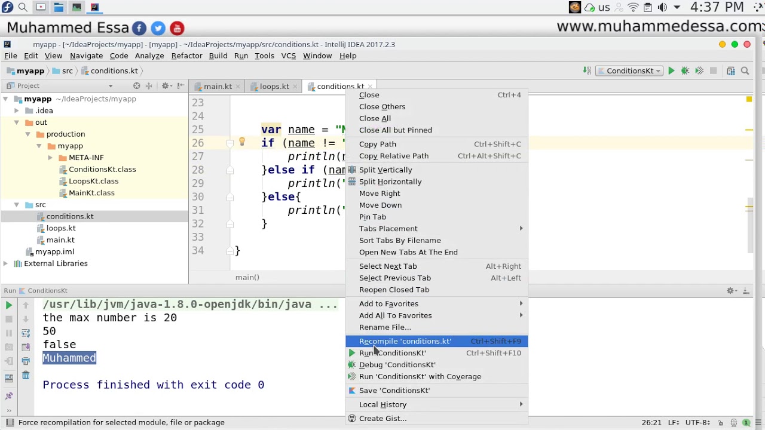Open Search Everywhere magnifier in IntelliJ toolbar
This screenshot has height=430, width=765.
(745, 71)
